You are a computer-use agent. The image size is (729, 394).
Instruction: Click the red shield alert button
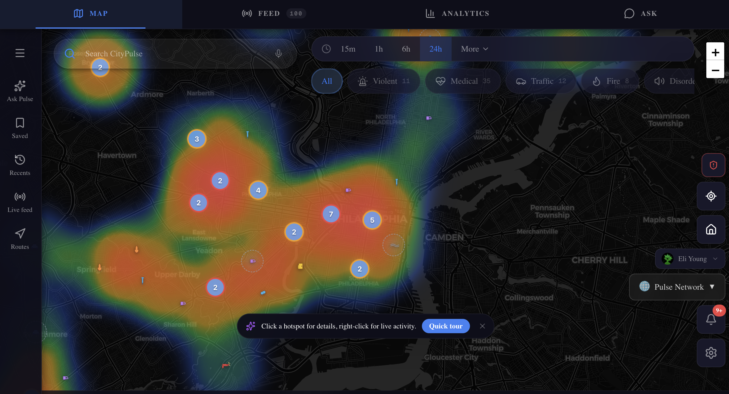click(x=713, y=165)
